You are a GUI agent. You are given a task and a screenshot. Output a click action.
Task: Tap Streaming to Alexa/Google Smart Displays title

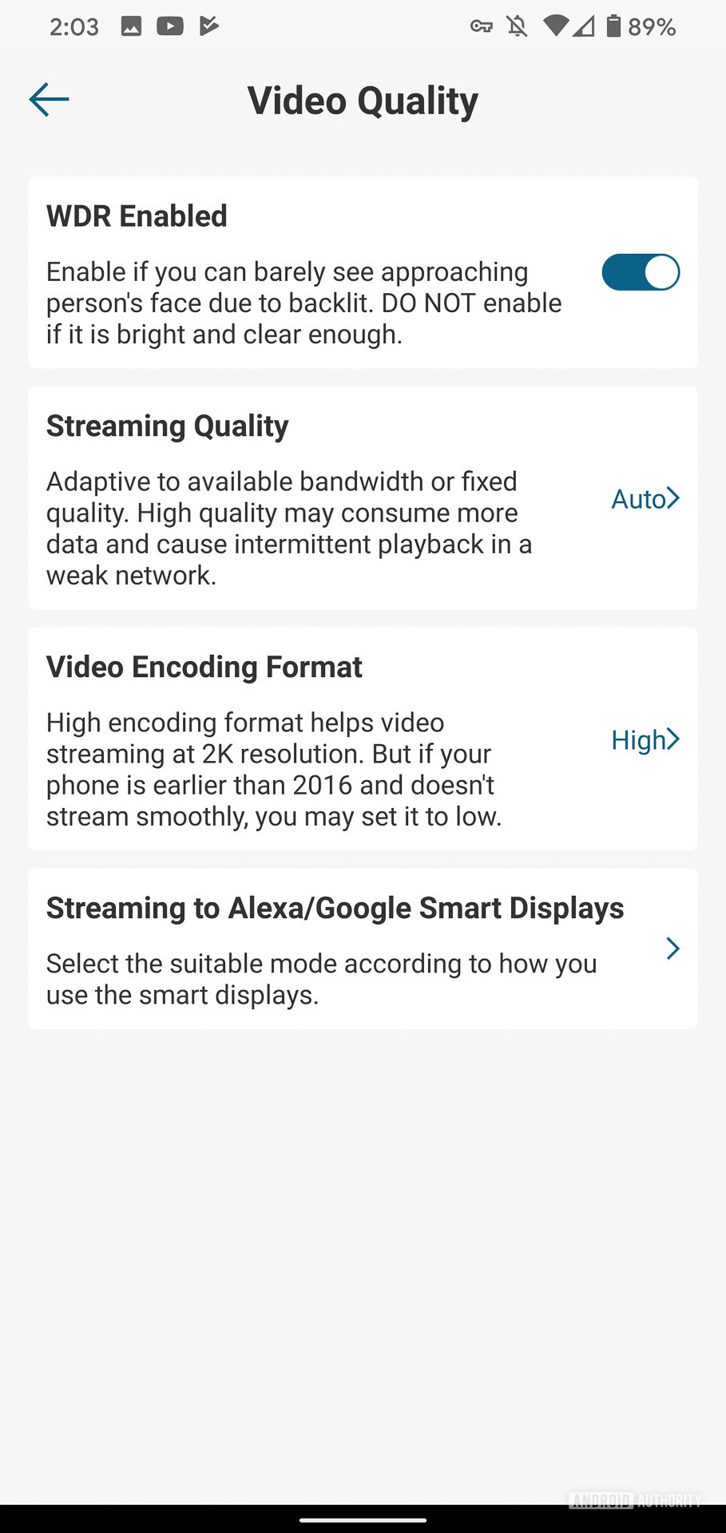(335, 909)
